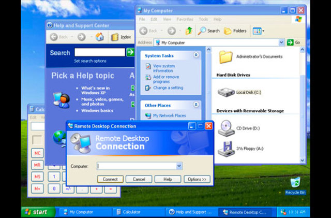This screenshot has width=331, height=218.
Task: Open My Network Places link
Action: pyautogui.click(x=169, y=115)
